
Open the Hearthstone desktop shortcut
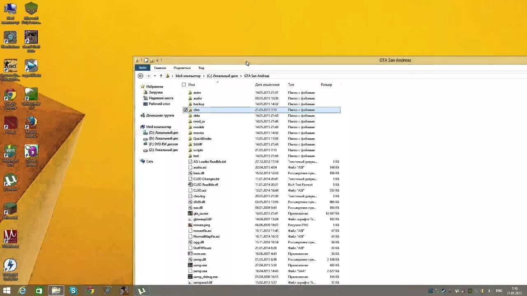point(10,39)
